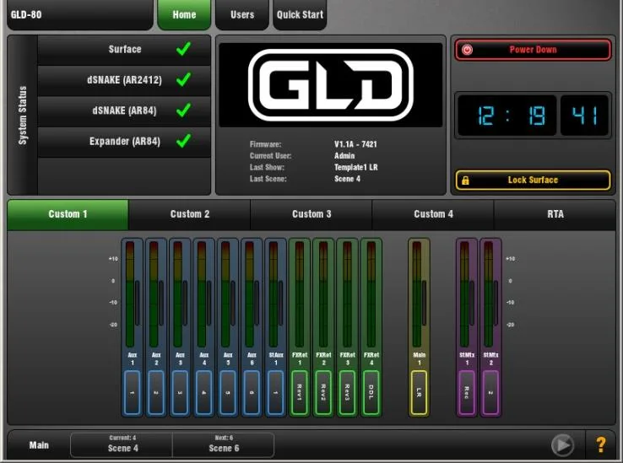This screenshot has height=463, width=623.
Task: Select the FXRet 3 Rev3 name box
Action: (347, 393)
